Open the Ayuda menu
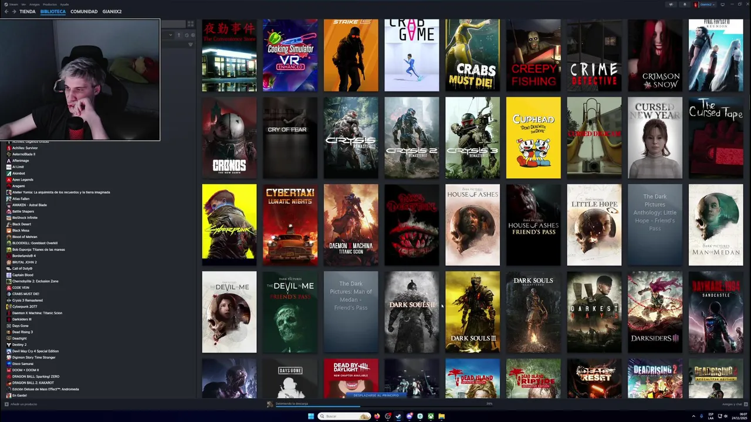 tap(65, 4)
